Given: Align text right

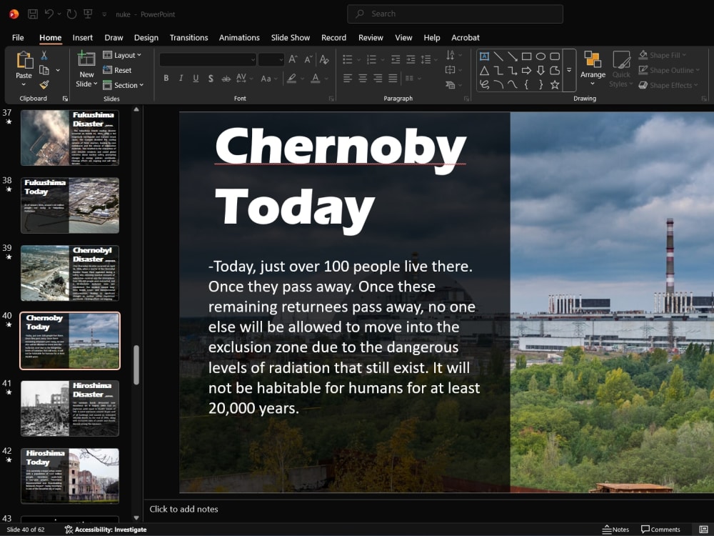Looking at the screenshot, I should 378,79.
